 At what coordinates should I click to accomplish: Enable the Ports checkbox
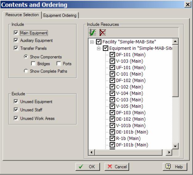(59, 64)
